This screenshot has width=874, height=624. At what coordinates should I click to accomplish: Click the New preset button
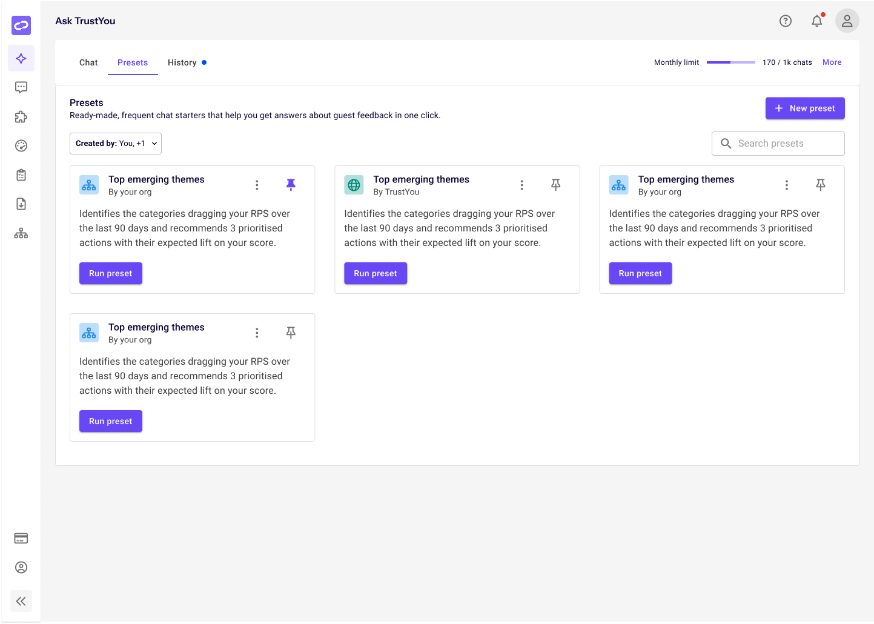click(805, 108)
